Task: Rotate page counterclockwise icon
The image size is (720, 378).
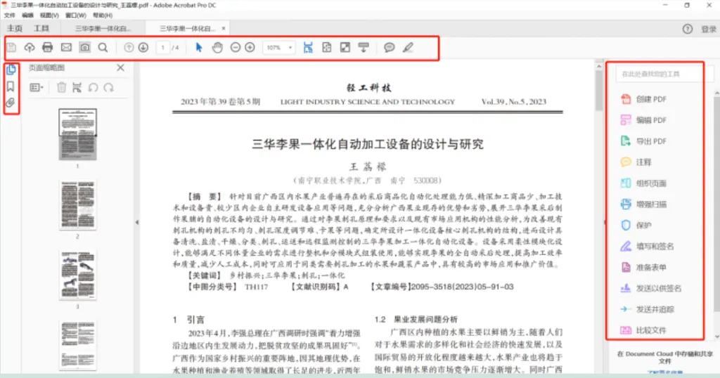Action: pos(94,87)
